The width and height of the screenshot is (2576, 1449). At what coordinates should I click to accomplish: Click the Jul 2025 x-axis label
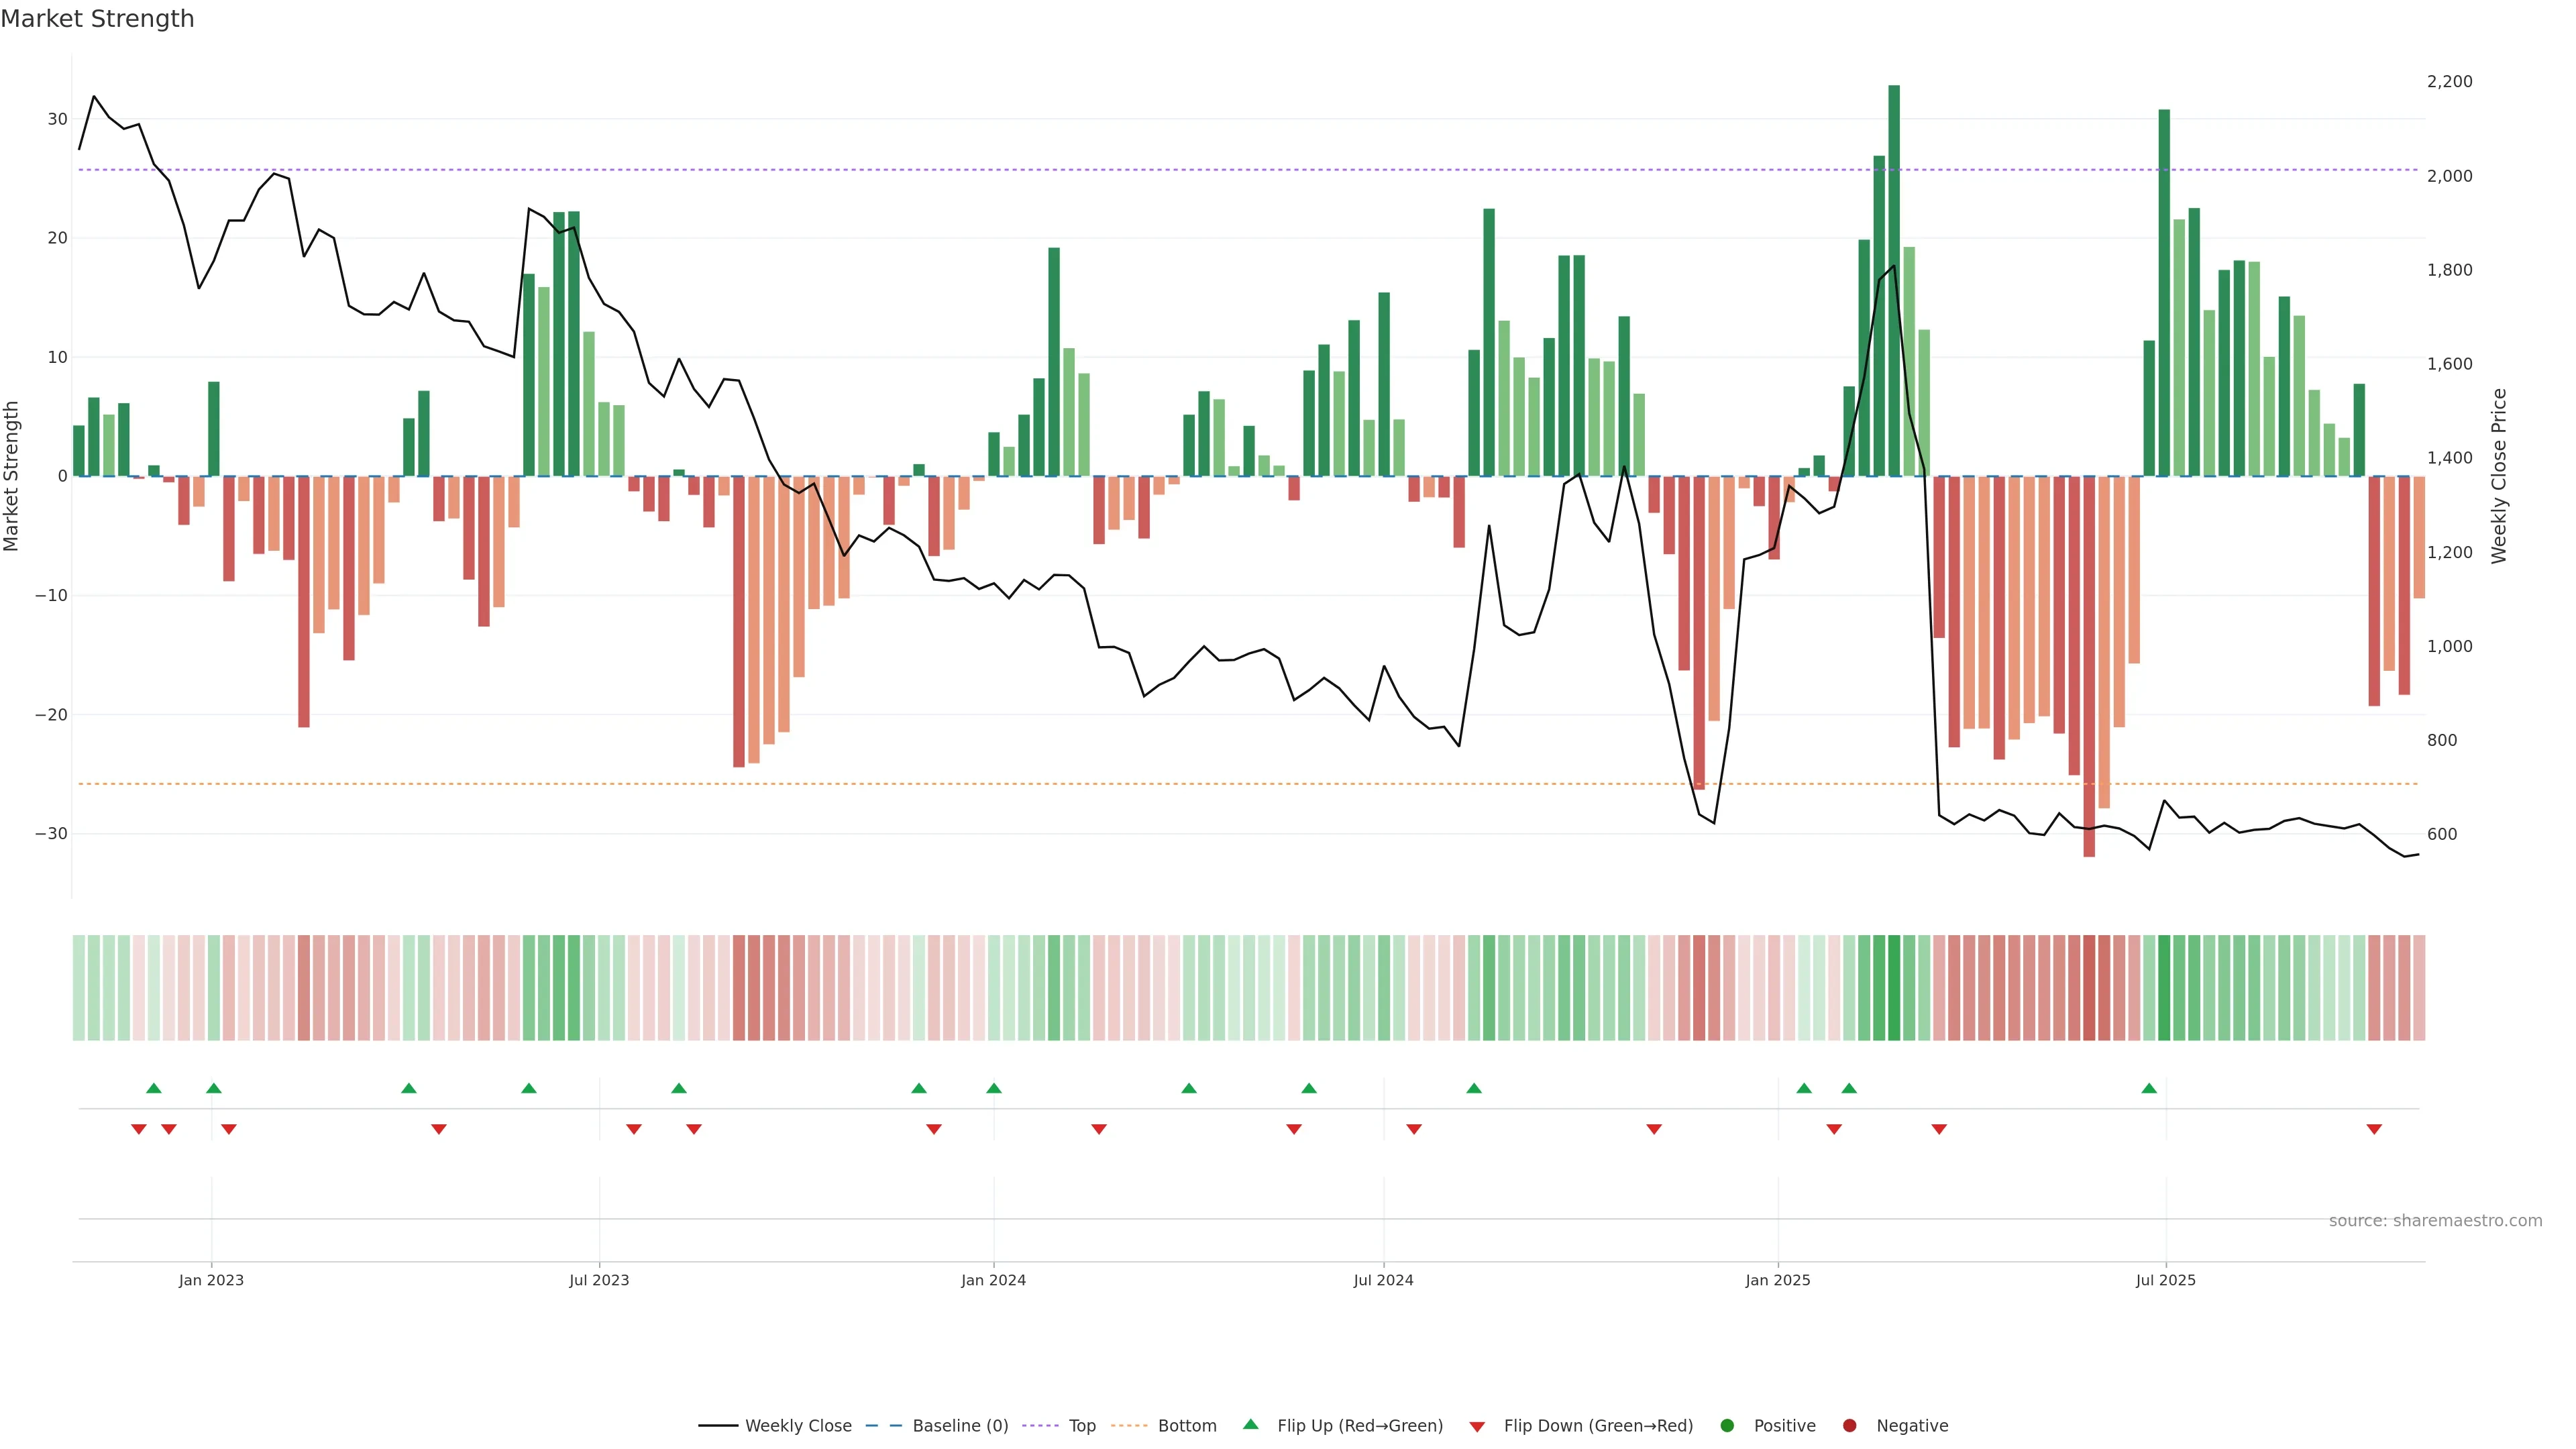tap(2165, 1280)
